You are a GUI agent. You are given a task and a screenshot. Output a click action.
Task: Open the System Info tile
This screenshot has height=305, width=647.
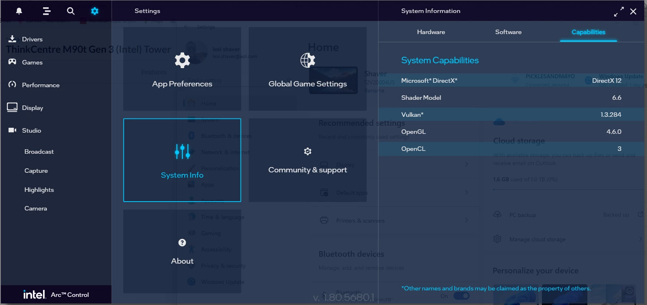[x=182, y=160]
